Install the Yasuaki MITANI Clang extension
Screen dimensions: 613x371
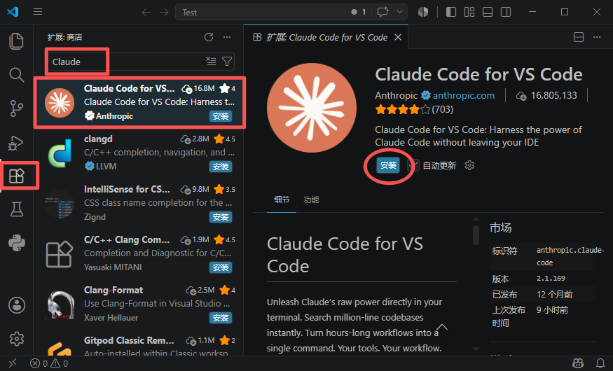221,267
